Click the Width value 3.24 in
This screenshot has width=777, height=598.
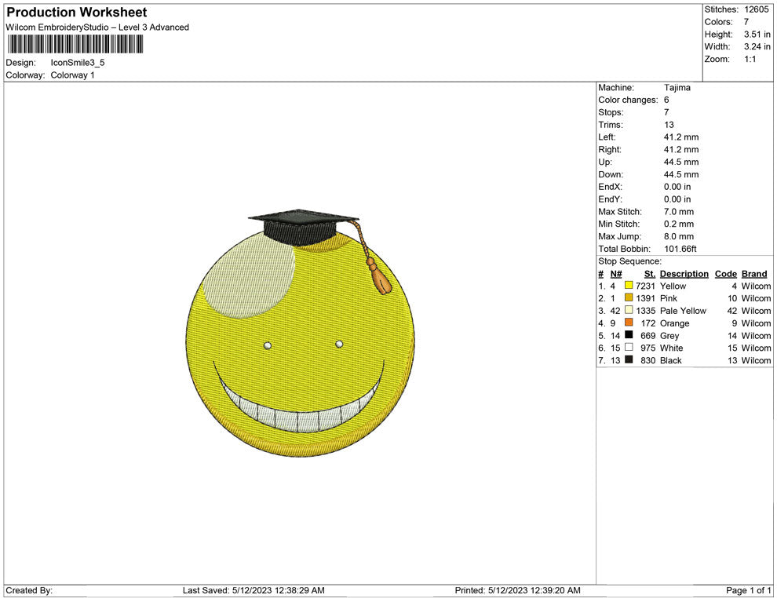[757, 46]
